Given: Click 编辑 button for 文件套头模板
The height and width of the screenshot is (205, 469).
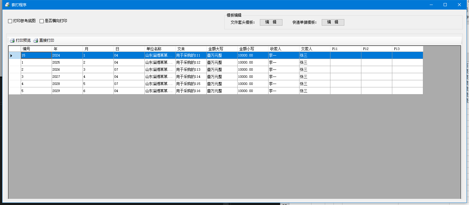Looking at the screenshot, I should pyautogui.click(x=271, y=22).
